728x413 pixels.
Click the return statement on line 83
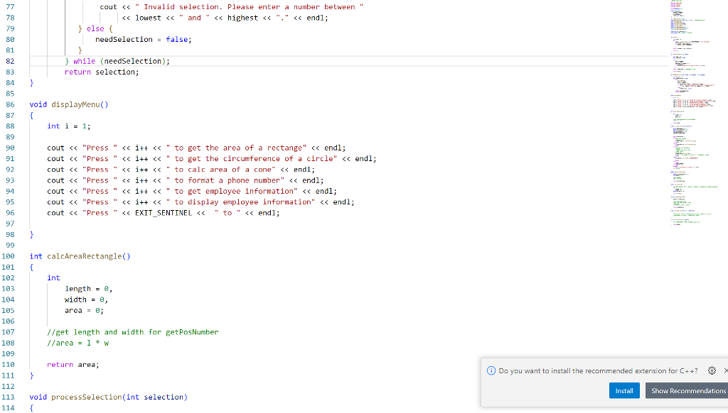tap(77, 72)
